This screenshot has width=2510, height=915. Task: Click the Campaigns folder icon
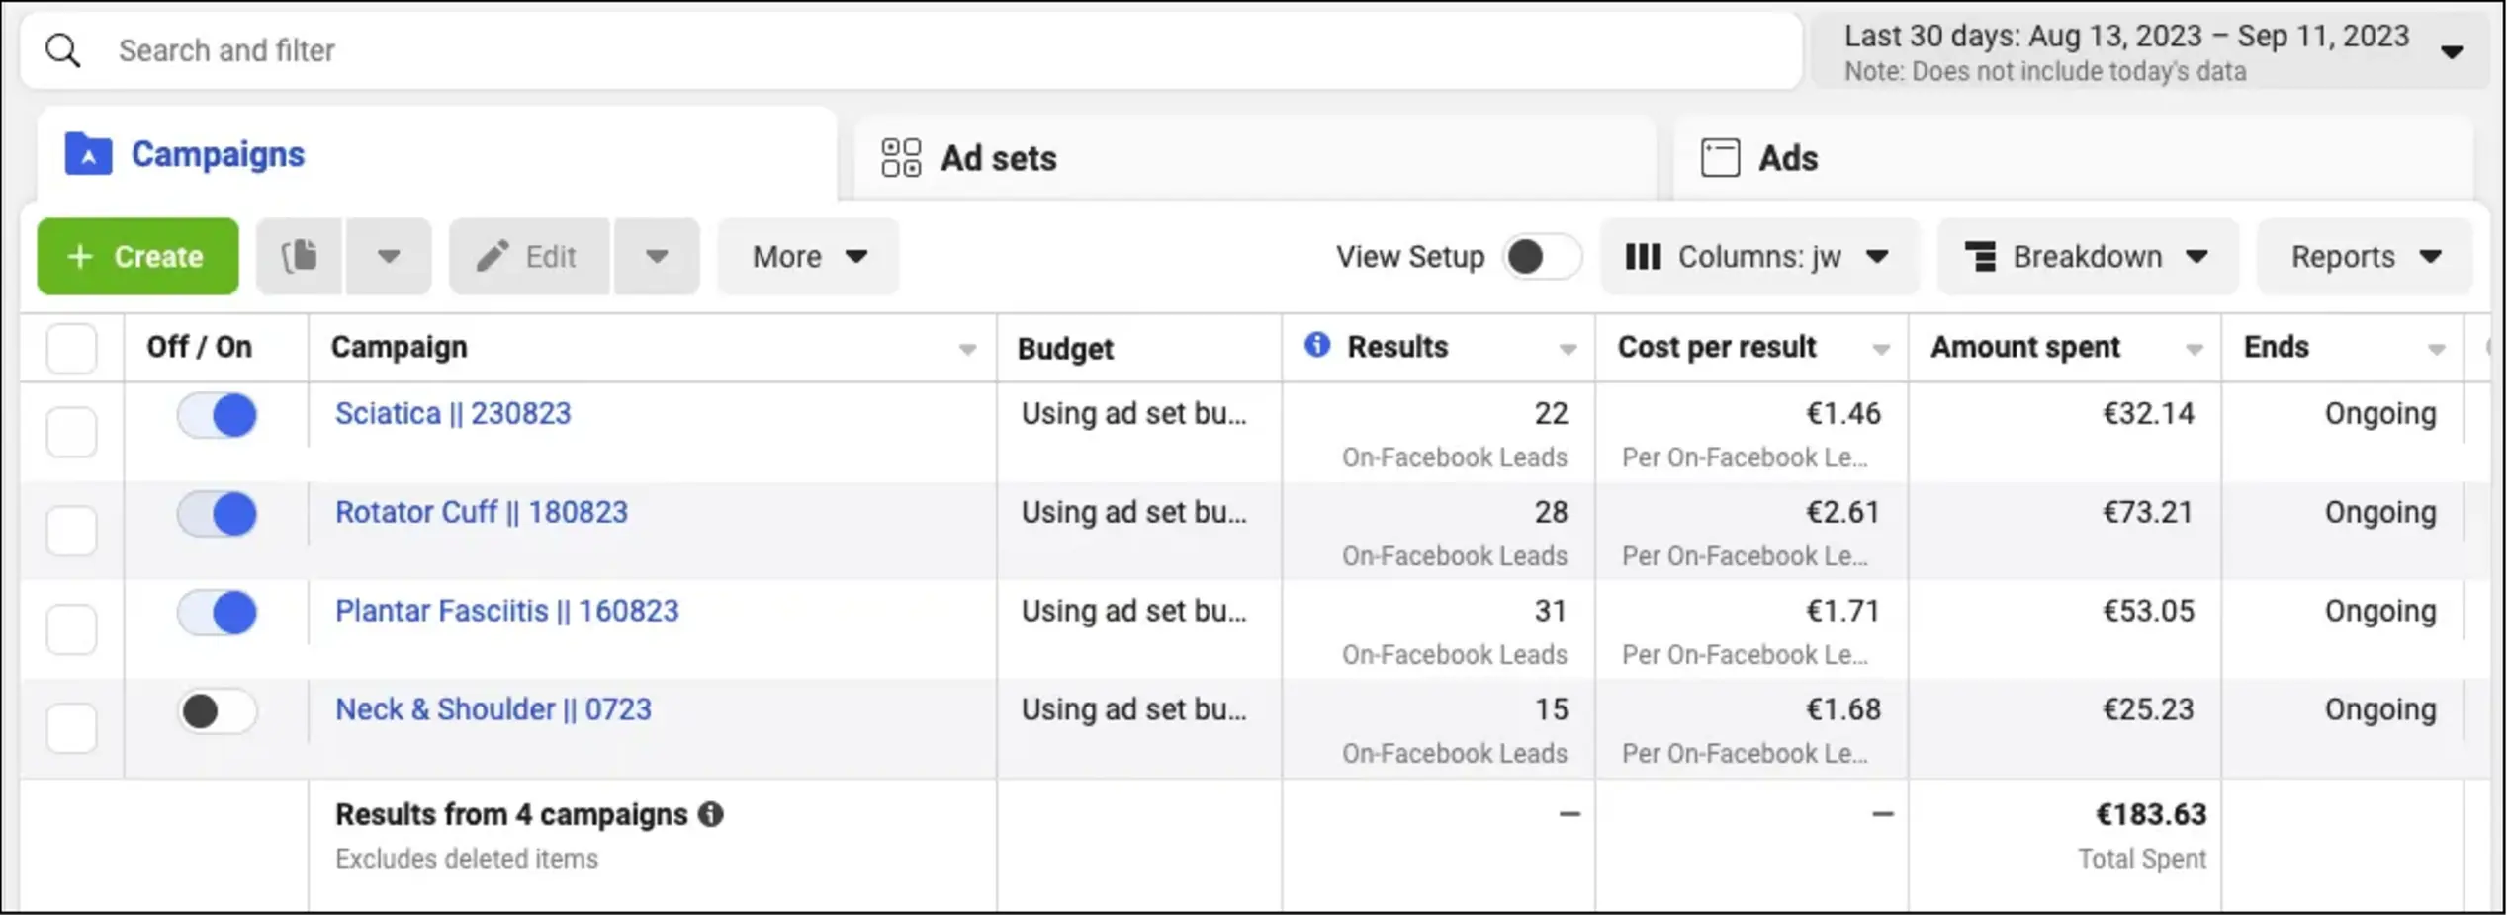click(x=88, y=155)
